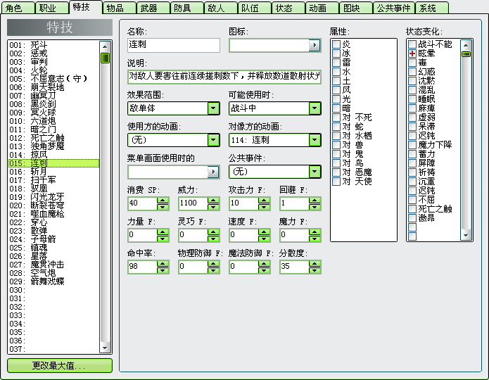Toggle the 魔力下降 state box
489x380 pixels.
pyautogui.click(x=412, y=145)
